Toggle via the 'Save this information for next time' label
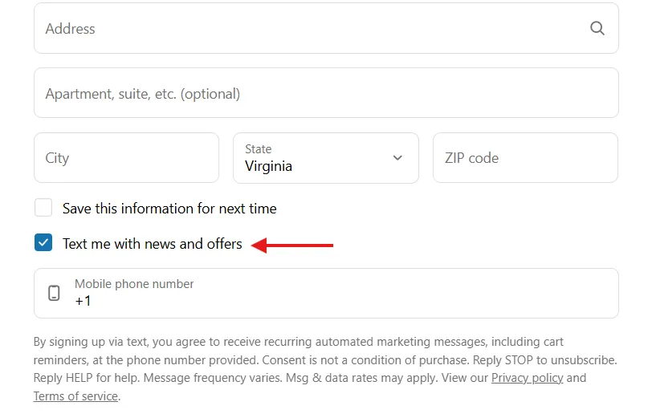This screenshot has width=652, height=418. (x=169, y=208)
